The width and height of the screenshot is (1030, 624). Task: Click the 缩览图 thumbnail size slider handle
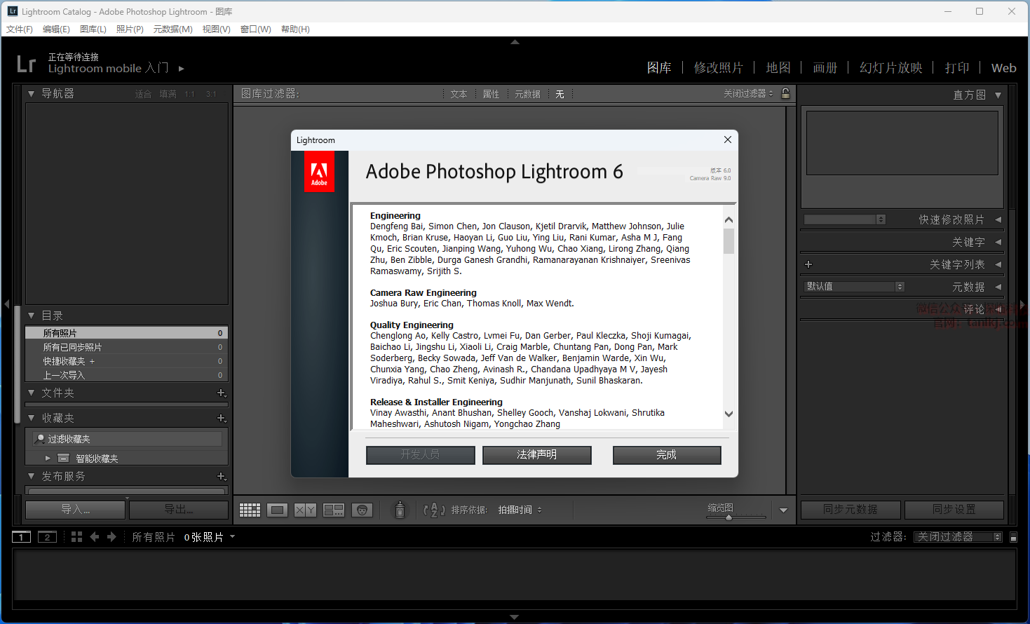[729, 517]
